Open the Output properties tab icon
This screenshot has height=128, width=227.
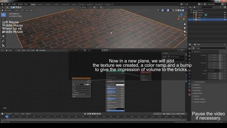click(x=189, y=56)
